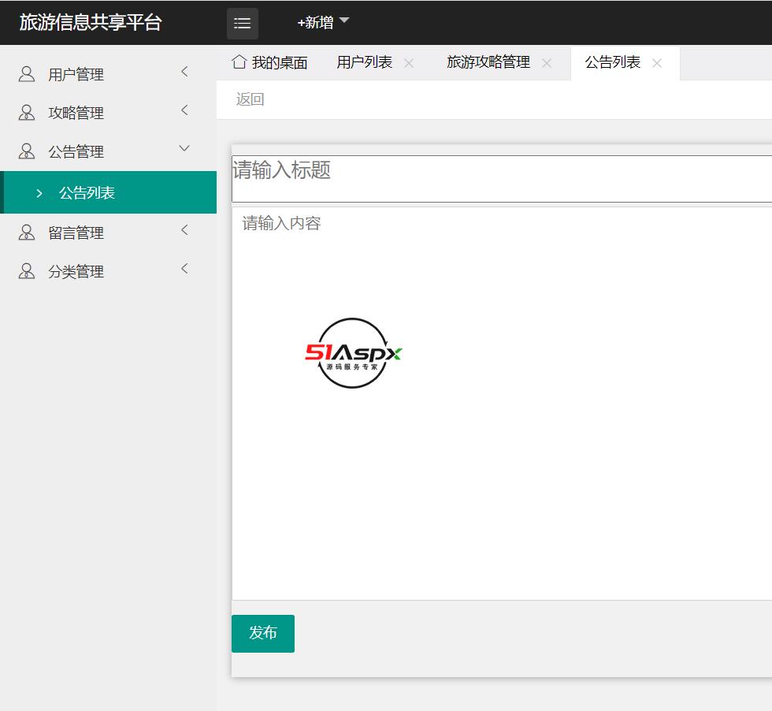Image resolution: width=772 pixels, height=711 pixels.
Task: Click the home icon on 我的桌面 tab
Action: (x=239, y=62)
